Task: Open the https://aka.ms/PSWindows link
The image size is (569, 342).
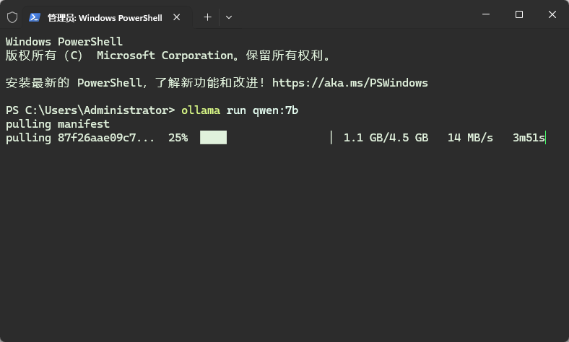Action: [x=349, y=83]
